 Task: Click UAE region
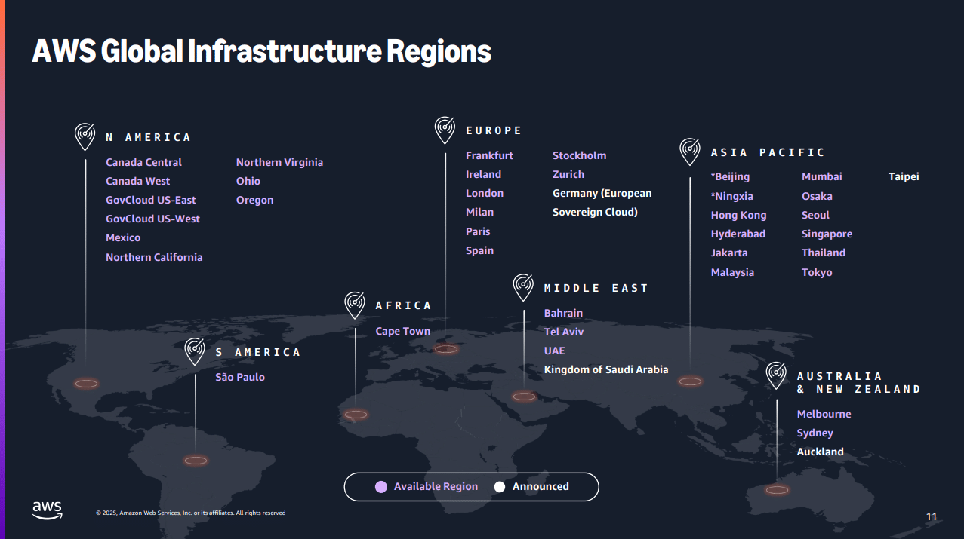pyautogui.click(x=554, y=351)
